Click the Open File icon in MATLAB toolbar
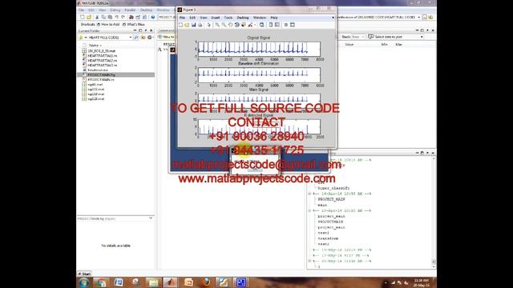The image size is (513, 288). 89,17
